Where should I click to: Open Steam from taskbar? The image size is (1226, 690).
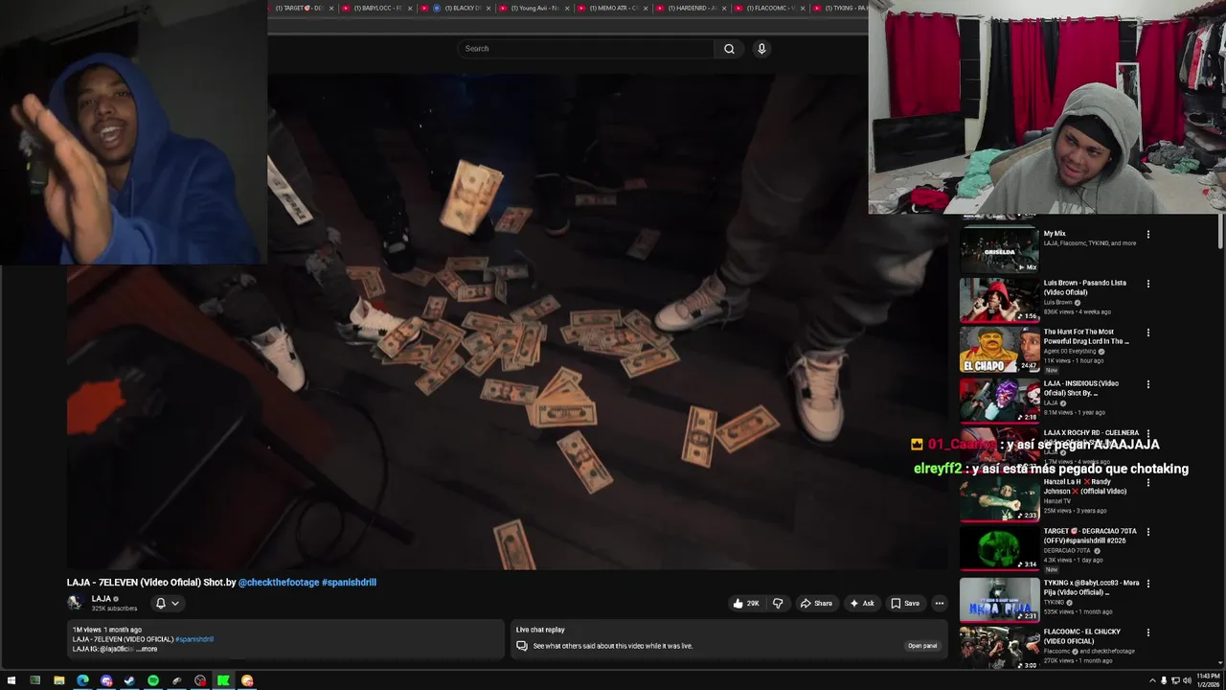pyautogui.click(x=129, y=680)
